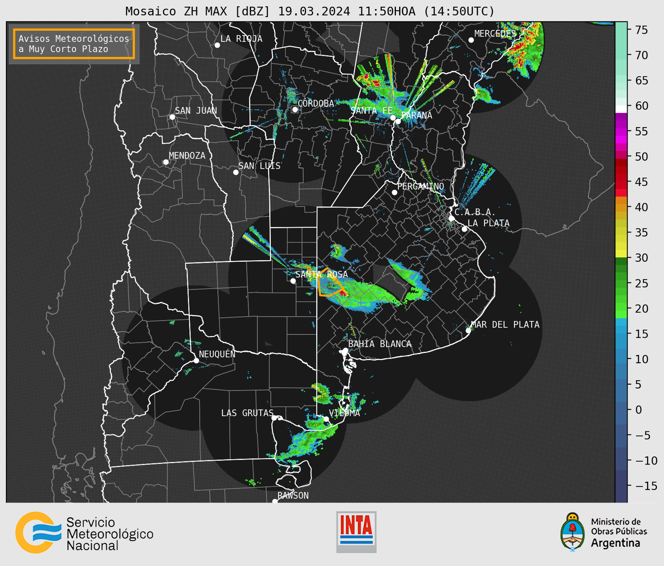Click the Argentina national coat of arms

click(x=573, y=532)
